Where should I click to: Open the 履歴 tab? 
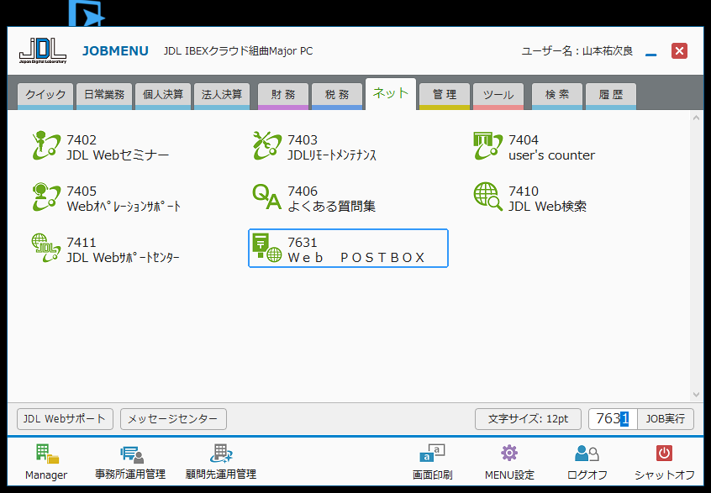point(611,95)
